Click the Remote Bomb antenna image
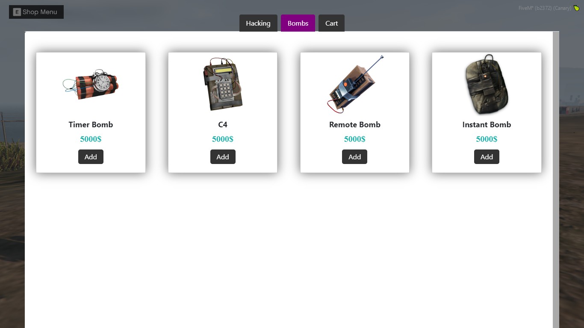 pos(355,84)
